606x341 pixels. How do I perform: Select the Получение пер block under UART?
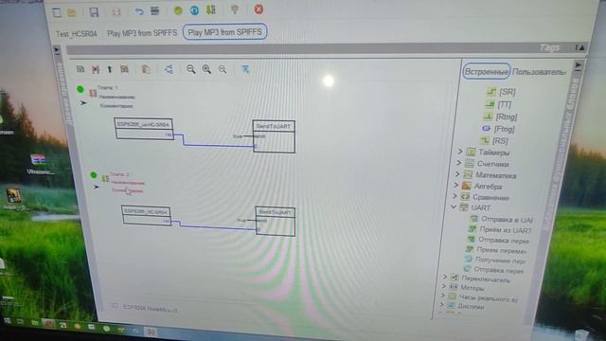click(x=494, y=260)
